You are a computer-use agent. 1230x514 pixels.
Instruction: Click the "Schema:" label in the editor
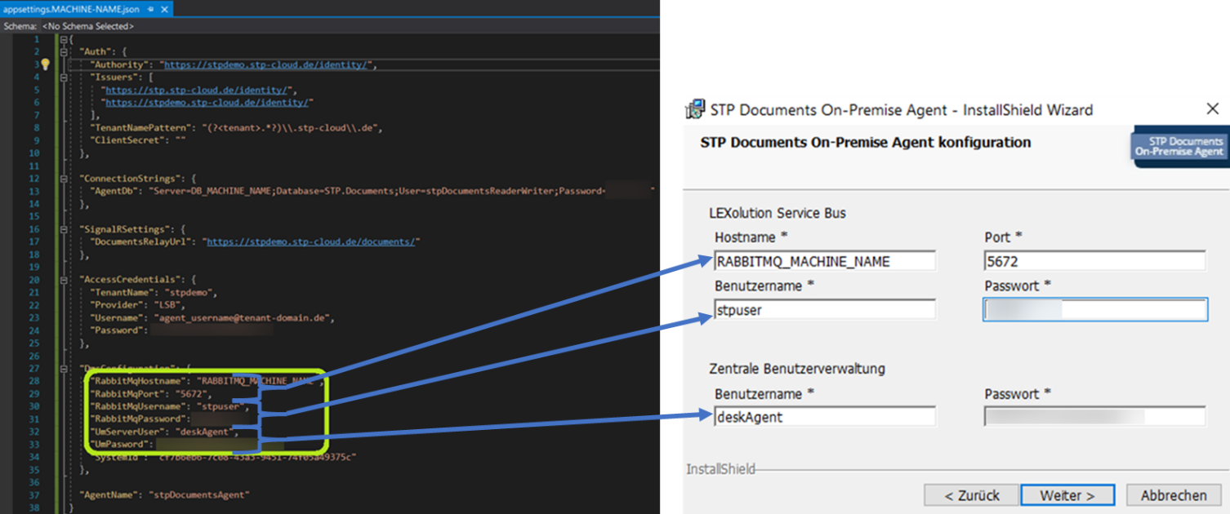[19, 26]
